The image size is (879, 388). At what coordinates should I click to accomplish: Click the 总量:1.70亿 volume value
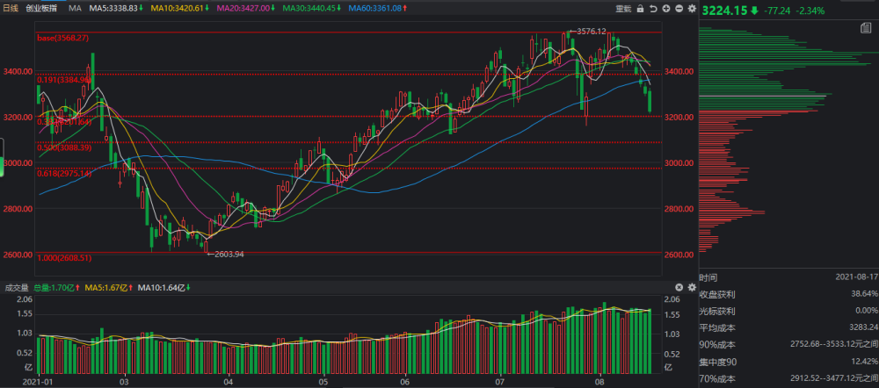[x=54, y=288]
